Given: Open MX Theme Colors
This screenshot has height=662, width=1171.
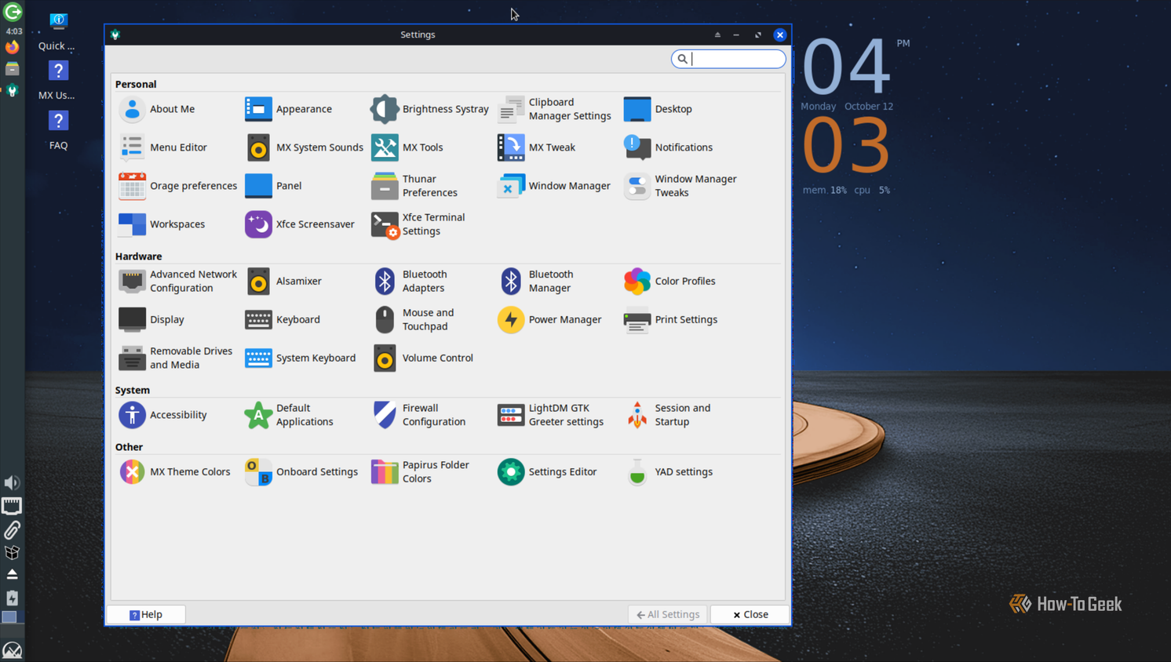Looking at the screenshot, I should [x=174, y=472].
